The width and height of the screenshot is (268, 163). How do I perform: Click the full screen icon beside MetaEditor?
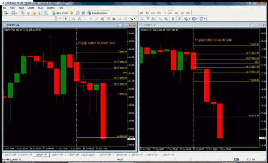coord(78,13)
